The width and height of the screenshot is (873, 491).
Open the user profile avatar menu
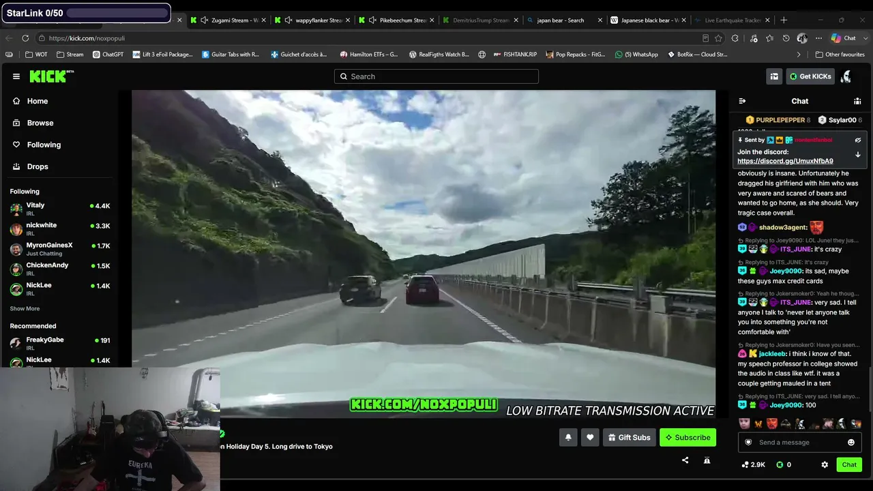point(846,76)
